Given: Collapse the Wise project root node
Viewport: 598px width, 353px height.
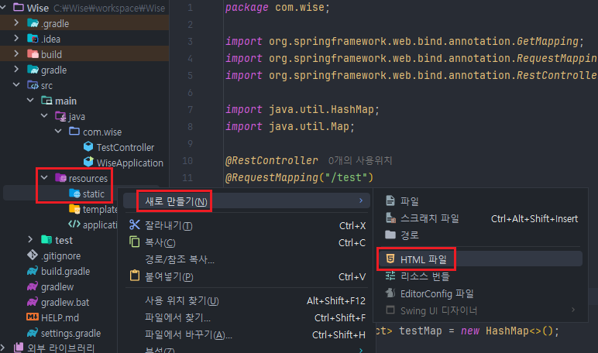Looking at the screenshot, I should click(3, 7).
